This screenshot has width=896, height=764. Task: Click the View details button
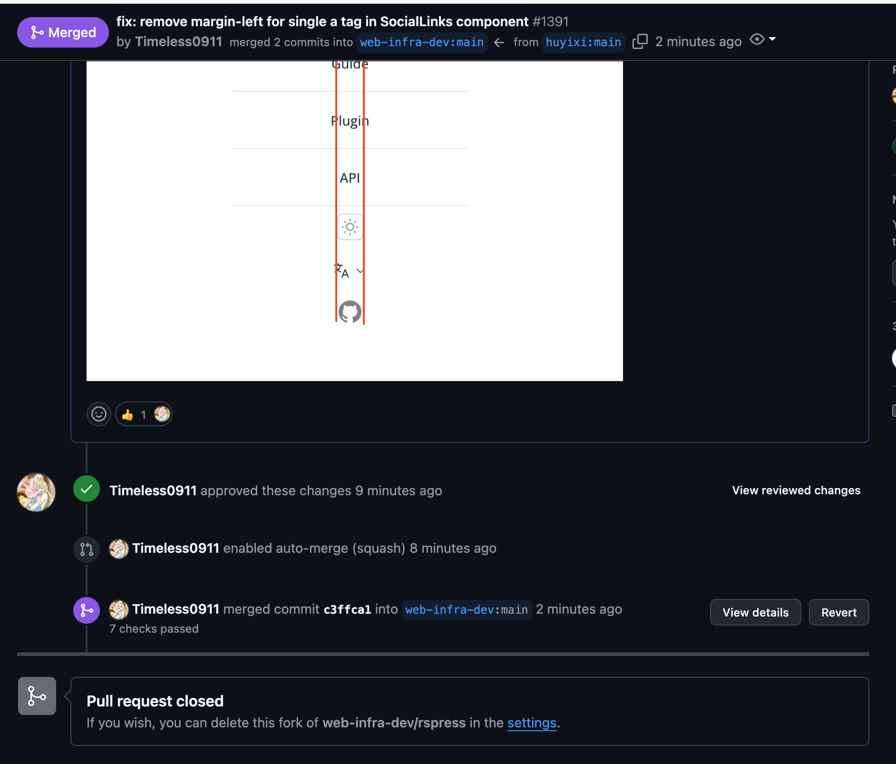755,612
